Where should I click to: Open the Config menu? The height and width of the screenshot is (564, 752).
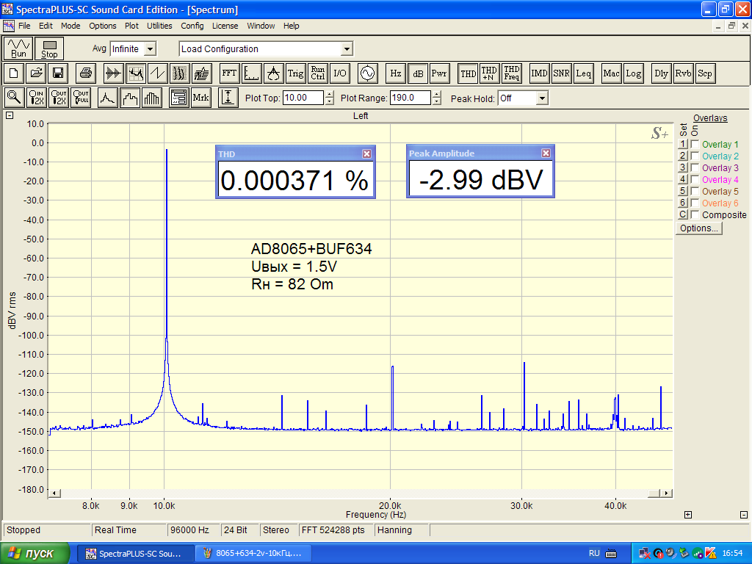tap(192, 26)
